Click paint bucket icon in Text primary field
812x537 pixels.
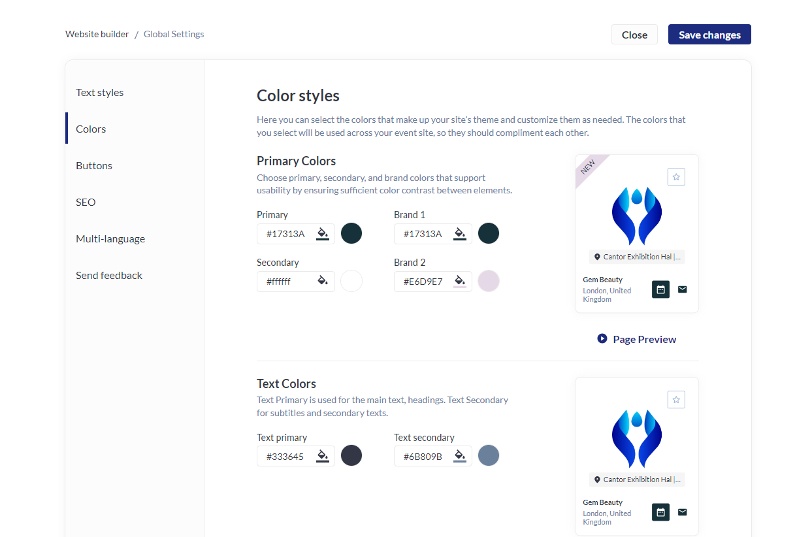coord(323,456)
